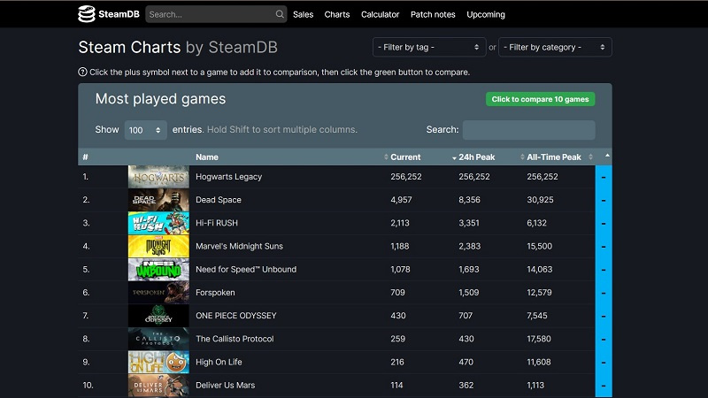Remove Hogwarts Legacy from comparison
The width and height of the screenshot is (708, 398).
click(x=604, y=177)
